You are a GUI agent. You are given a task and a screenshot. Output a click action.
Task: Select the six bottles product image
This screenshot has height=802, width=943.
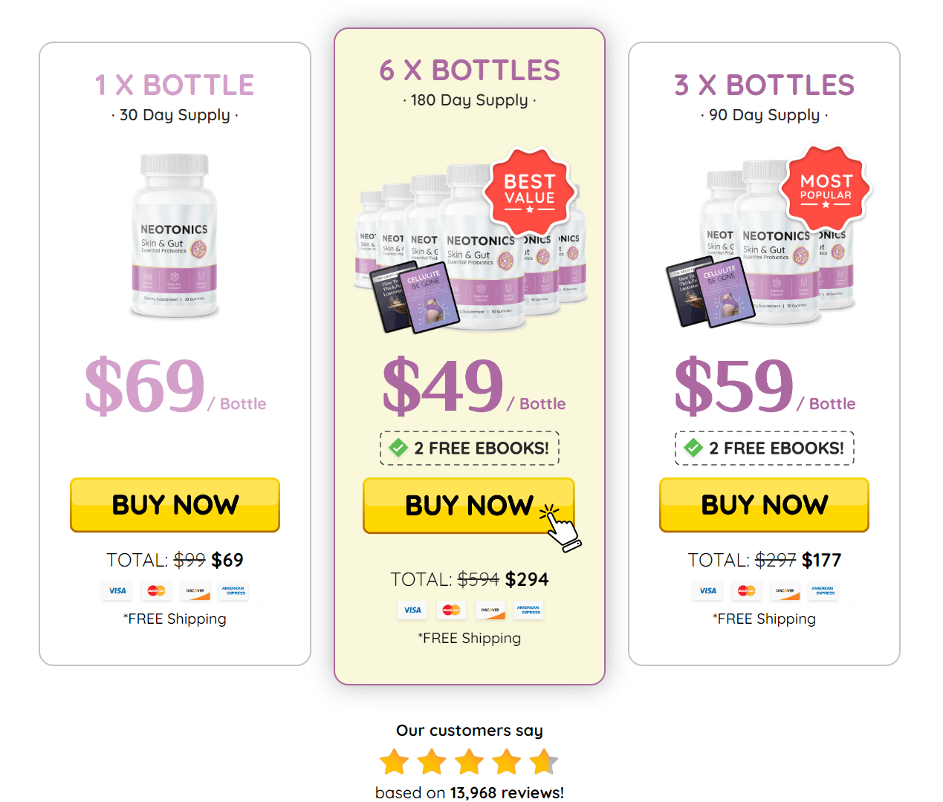point(471,245)
